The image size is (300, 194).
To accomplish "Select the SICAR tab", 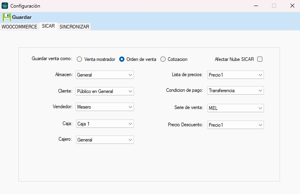I will 48,26.
